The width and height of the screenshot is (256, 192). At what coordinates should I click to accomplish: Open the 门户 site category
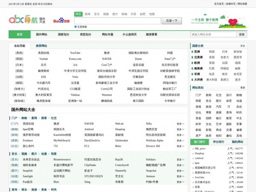click(x=198, y=95)
